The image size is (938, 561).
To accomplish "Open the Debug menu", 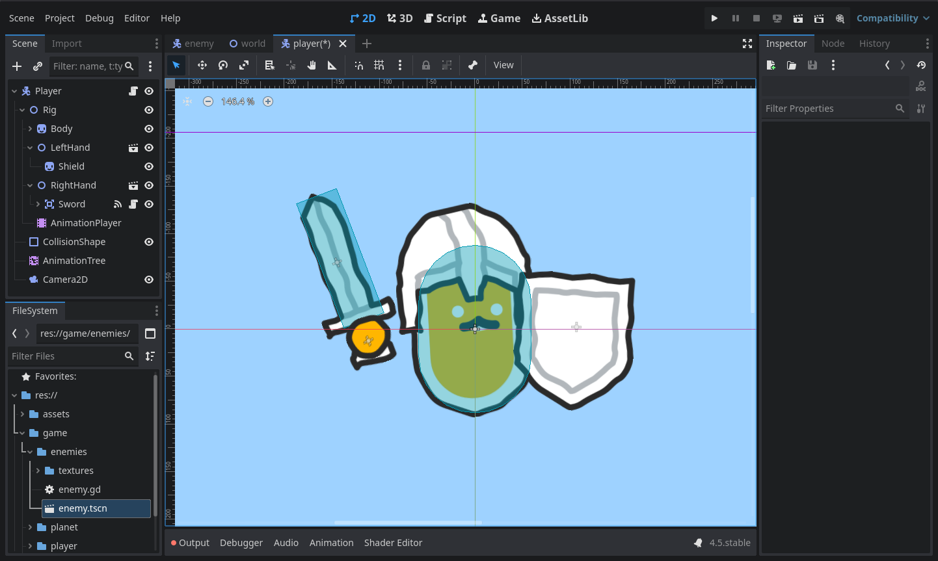I will 99,18.
